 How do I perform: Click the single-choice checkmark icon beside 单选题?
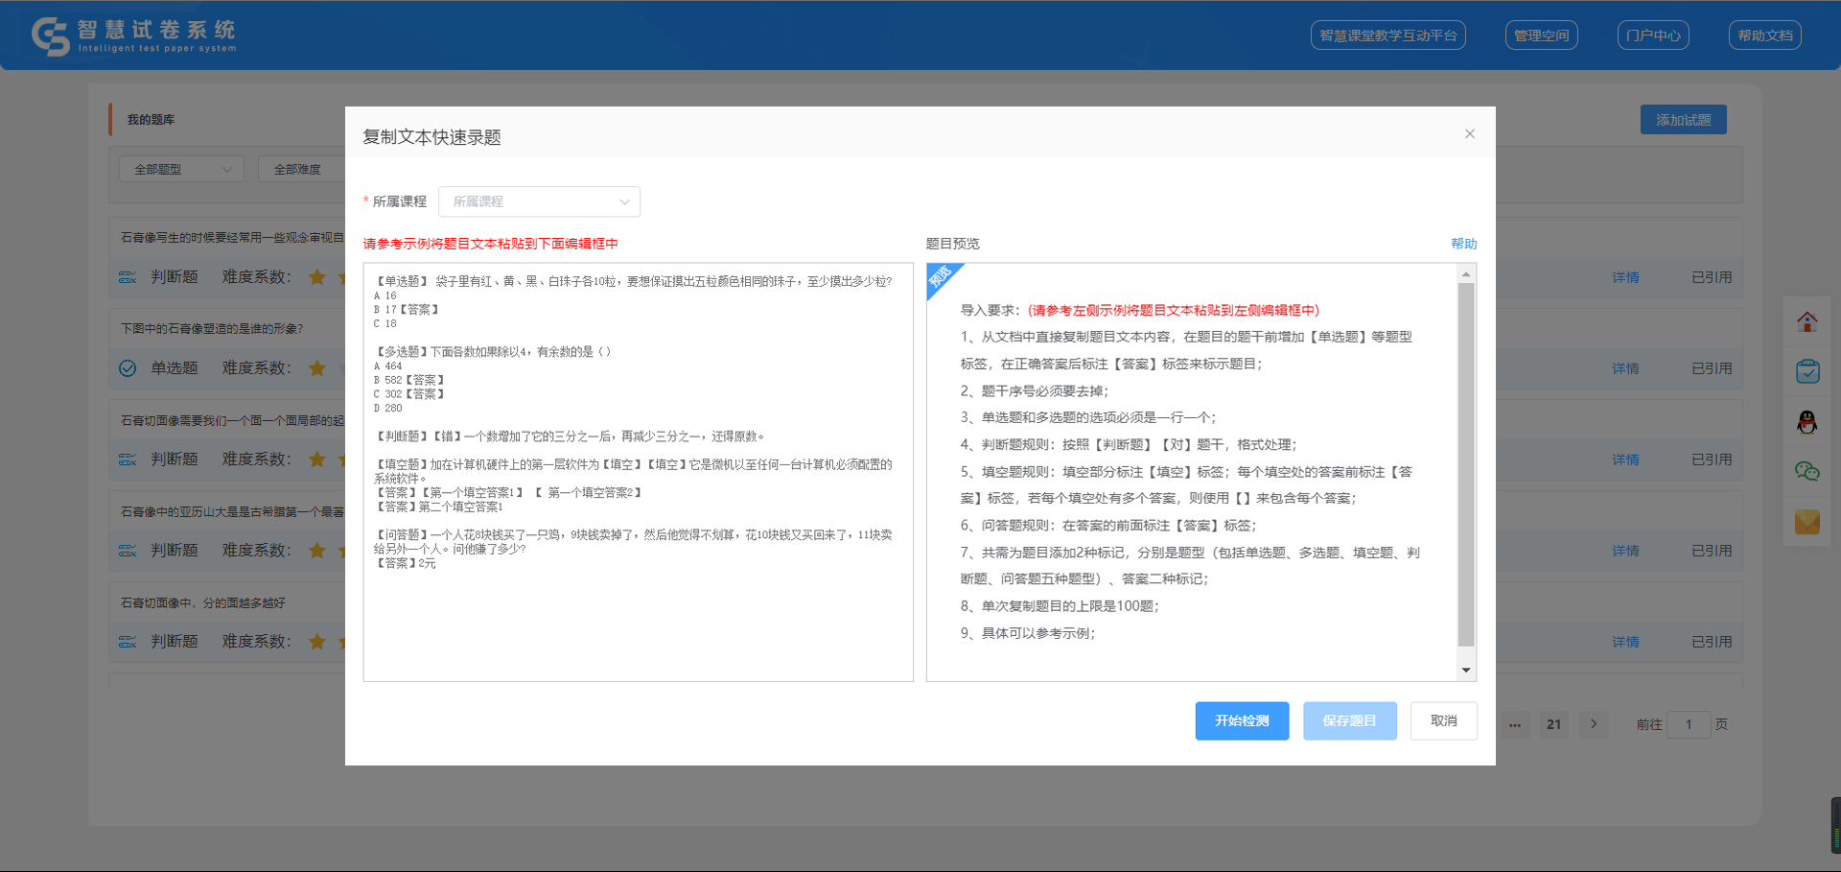(x=128, y=368)
